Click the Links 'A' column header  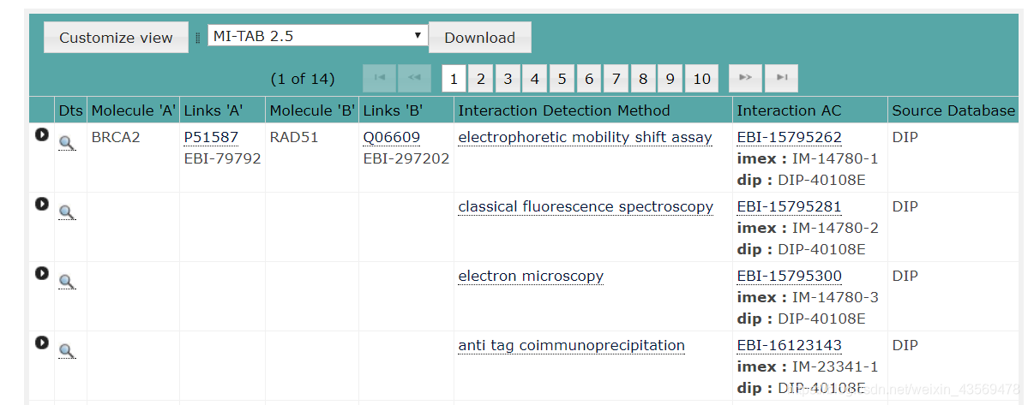pyautogui.click(x=222, y=110)
